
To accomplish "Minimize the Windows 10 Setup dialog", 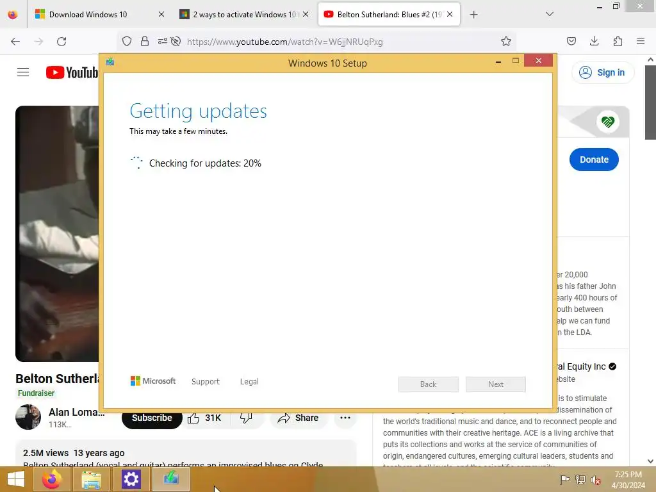I will 498,61.
